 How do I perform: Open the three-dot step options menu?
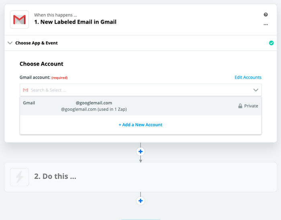pos(266,24)
